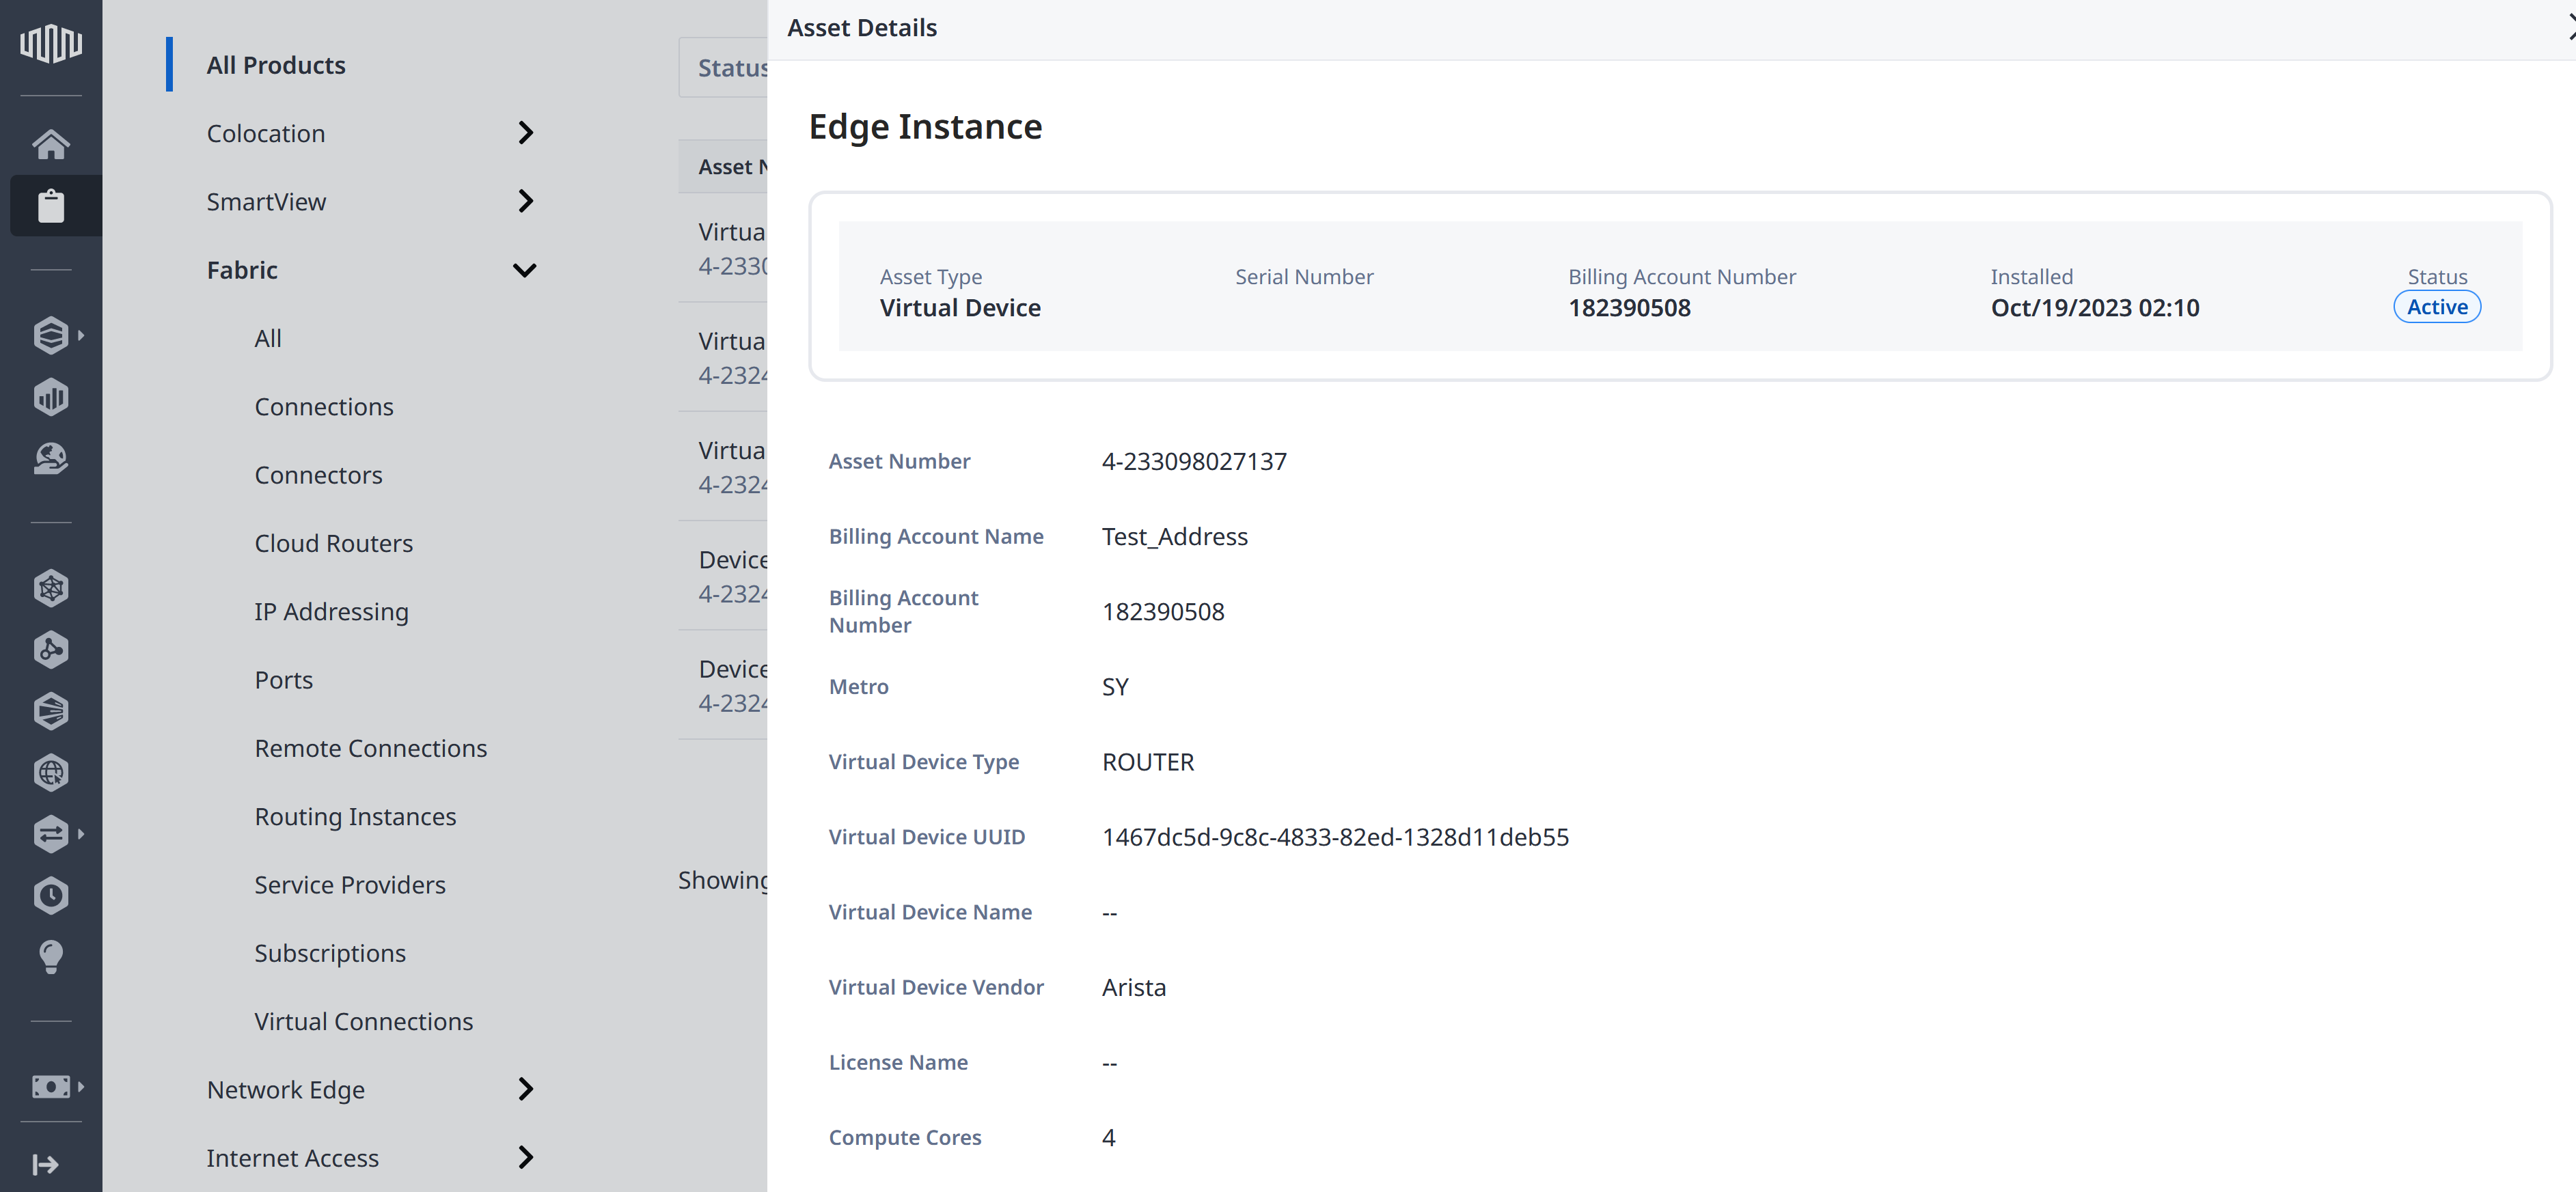Open the clipboard orders icon
This screenshot has height=1192, width=2576.
[x=51, y=206]
